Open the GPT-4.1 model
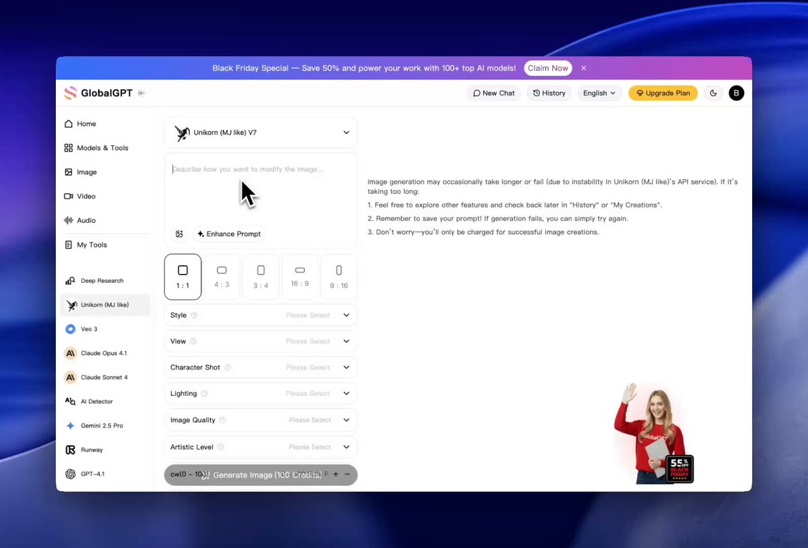 coord(105,474)
